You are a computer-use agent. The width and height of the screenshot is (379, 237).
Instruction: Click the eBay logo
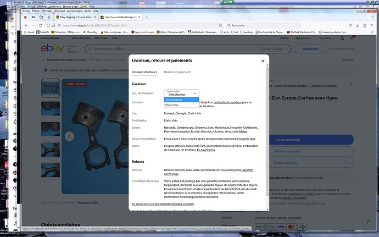[52, 48]
